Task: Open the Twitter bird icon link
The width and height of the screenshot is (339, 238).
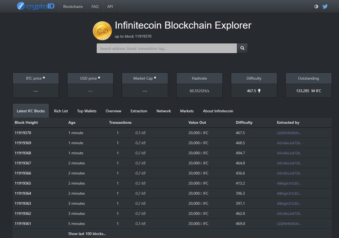Action: [x=325, y=6]
